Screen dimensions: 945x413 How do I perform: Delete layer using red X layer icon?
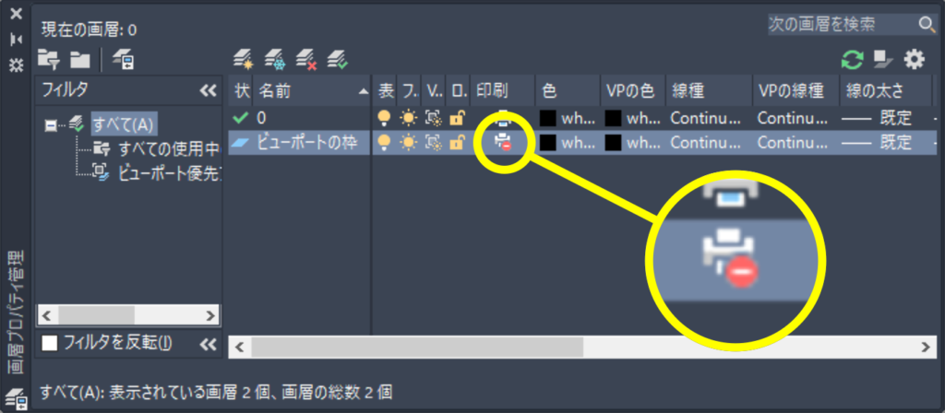[x=306, y=59]
